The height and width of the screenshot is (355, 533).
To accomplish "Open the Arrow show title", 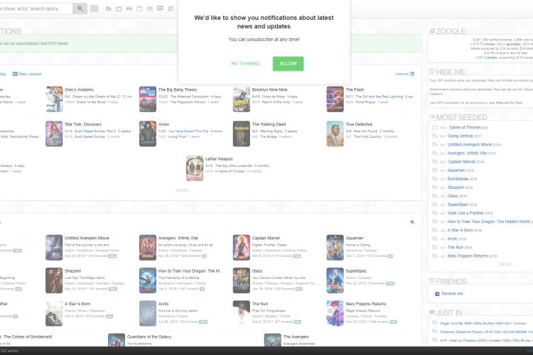I will pos(163,124).
